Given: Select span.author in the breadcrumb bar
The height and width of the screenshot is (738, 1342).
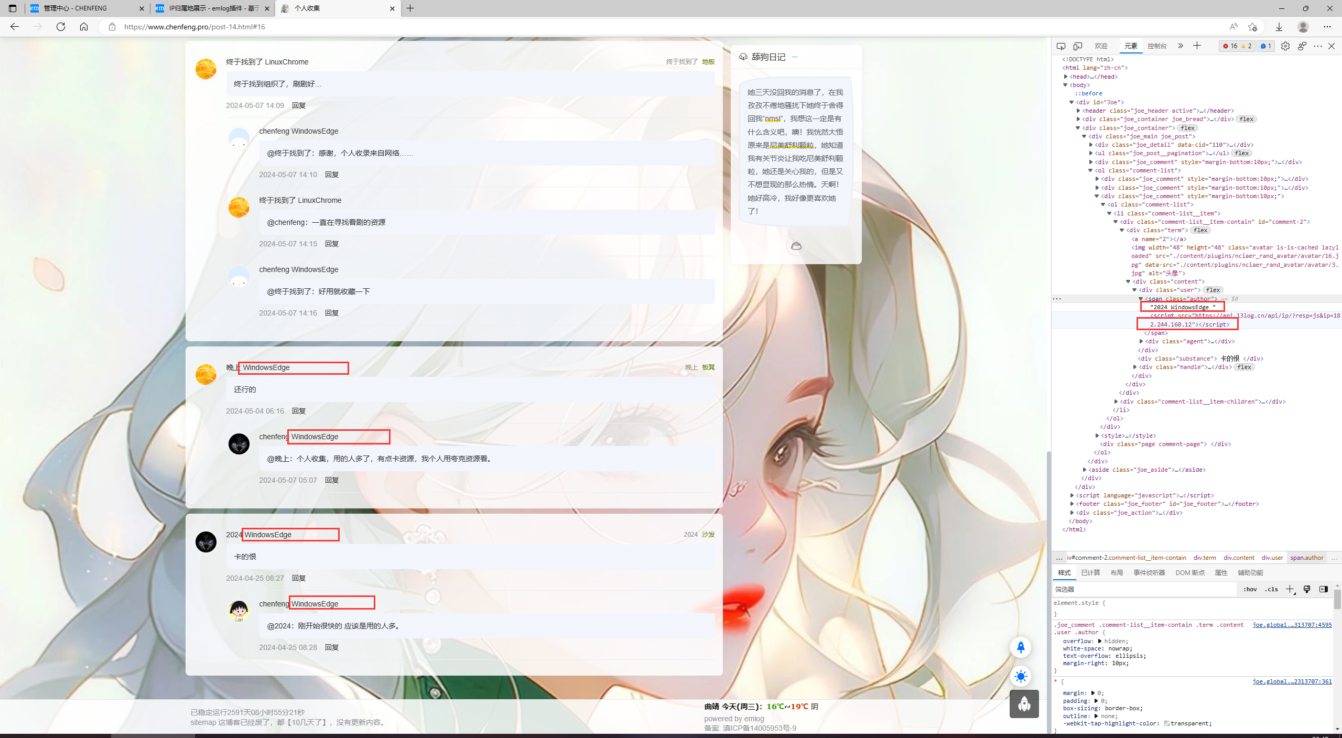Looking at the screenshot, I should tap(1306, 558).
